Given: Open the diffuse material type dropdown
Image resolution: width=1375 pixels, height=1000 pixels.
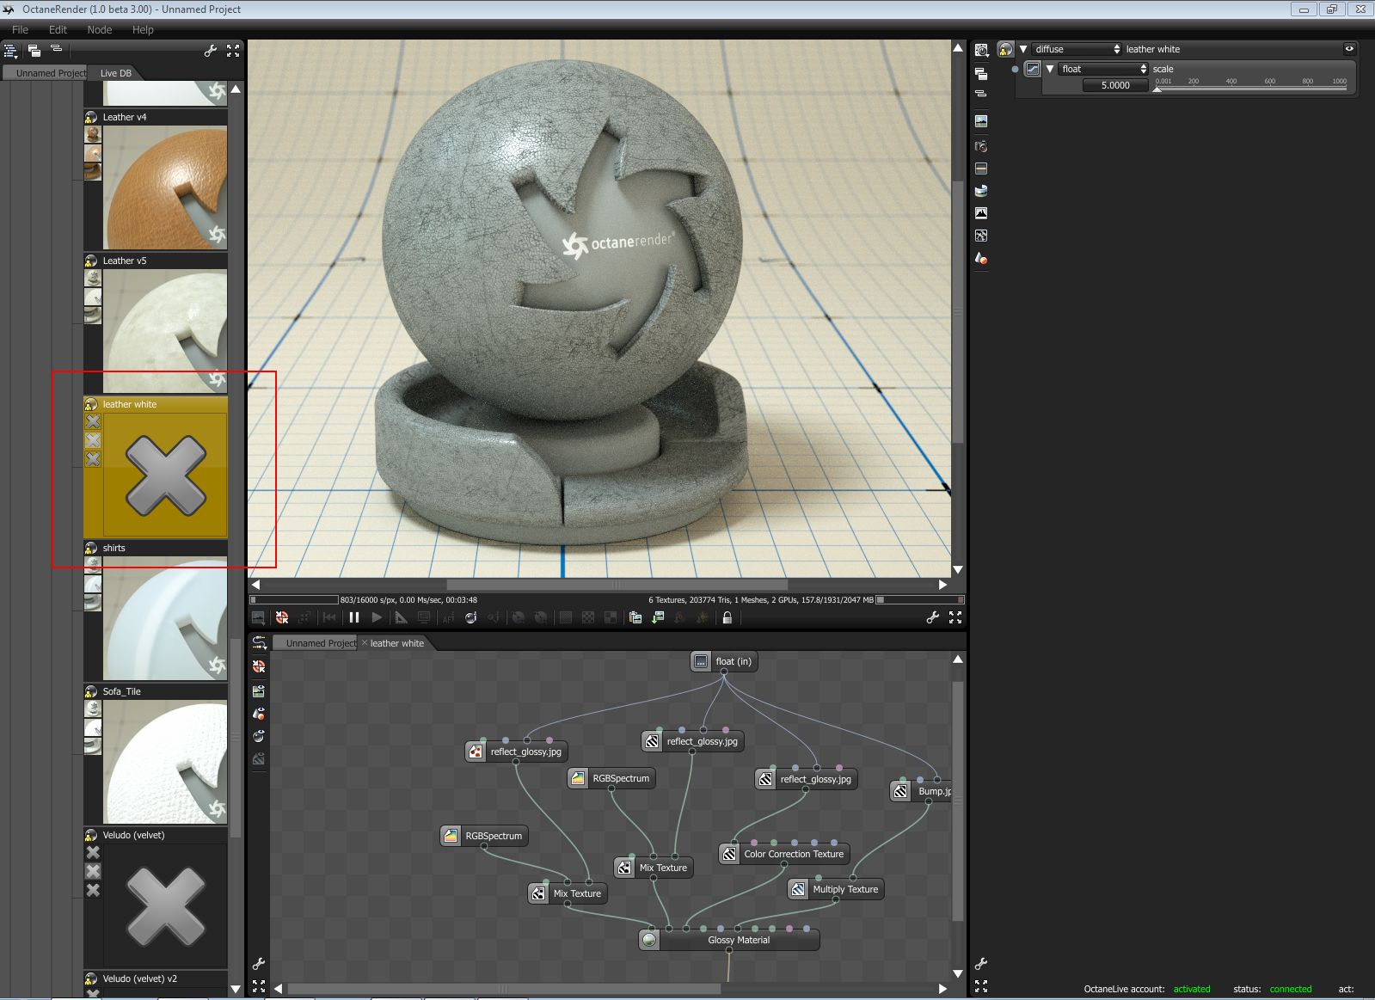Looking at the screenshot, I should (1077, 49).
